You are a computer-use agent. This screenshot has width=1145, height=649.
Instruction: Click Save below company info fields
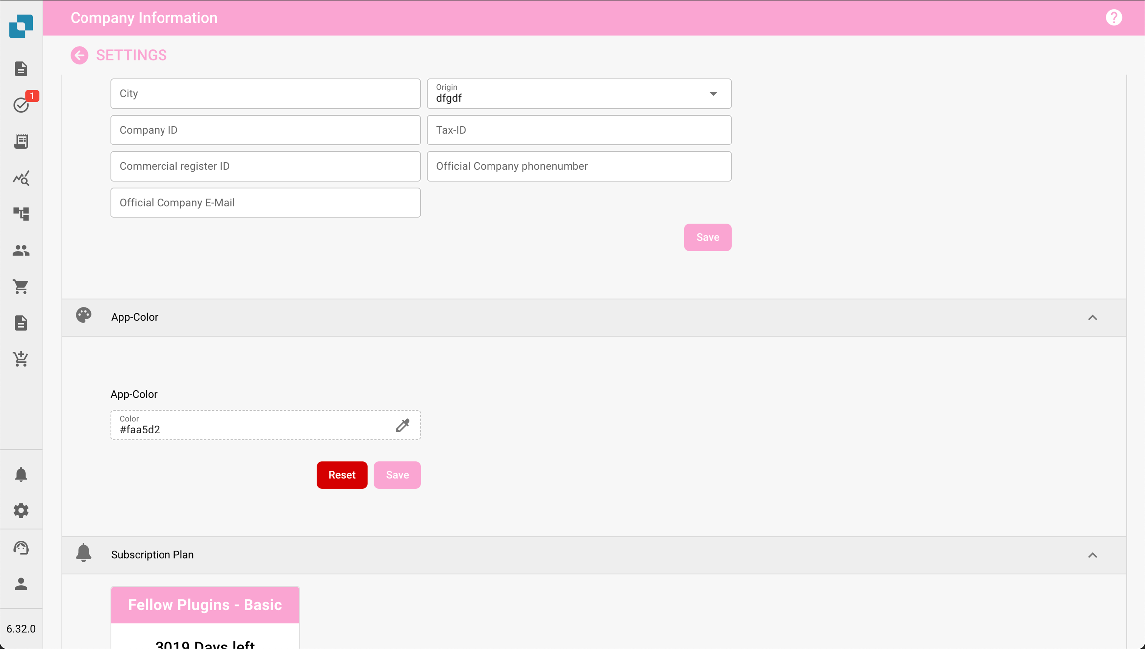click(x=707, y=237)
